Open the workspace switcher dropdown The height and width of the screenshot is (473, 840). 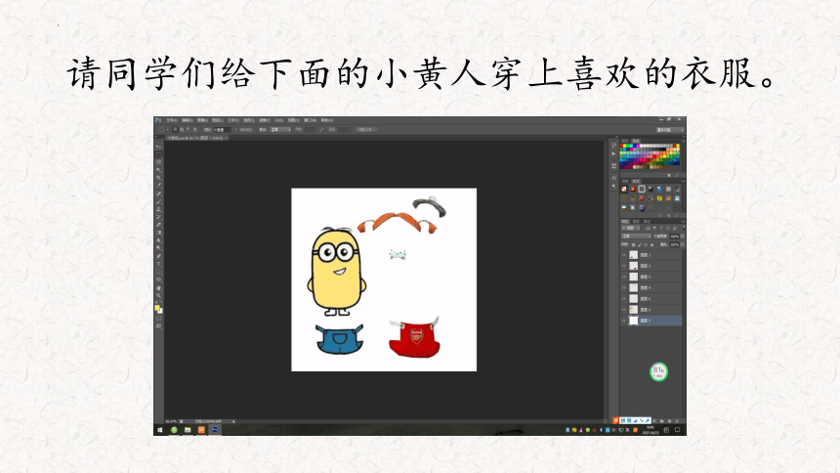670,130
